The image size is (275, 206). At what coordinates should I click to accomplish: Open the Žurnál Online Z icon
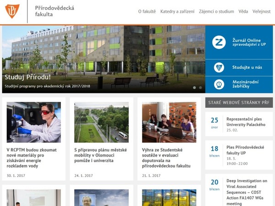(x=219, y=42)
